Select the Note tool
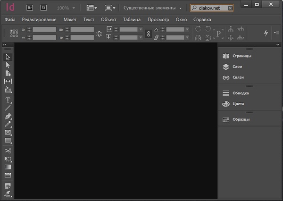The height and width of the screenshot is (201, 283). [x=8, y=186]
